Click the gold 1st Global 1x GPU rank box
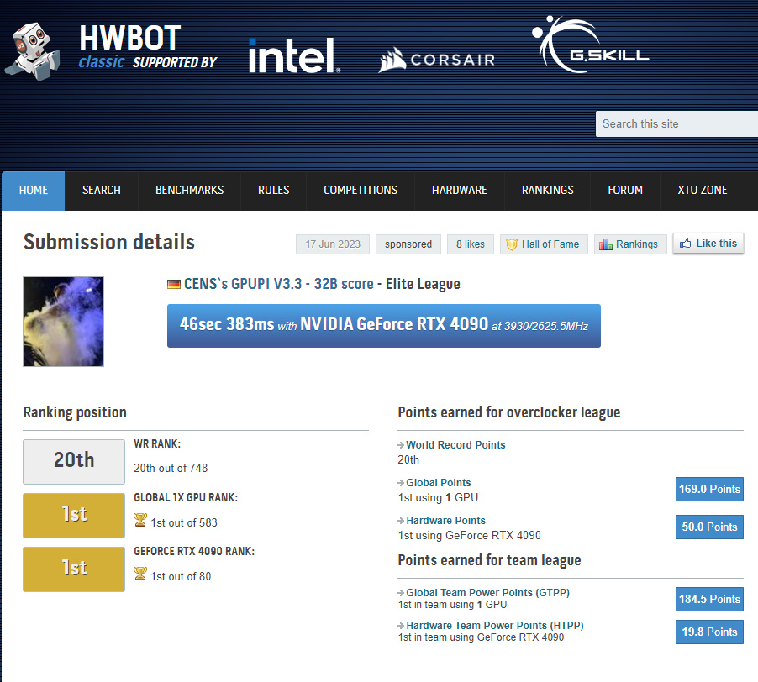This screenshot has height=682, width=758. point(74,516)
